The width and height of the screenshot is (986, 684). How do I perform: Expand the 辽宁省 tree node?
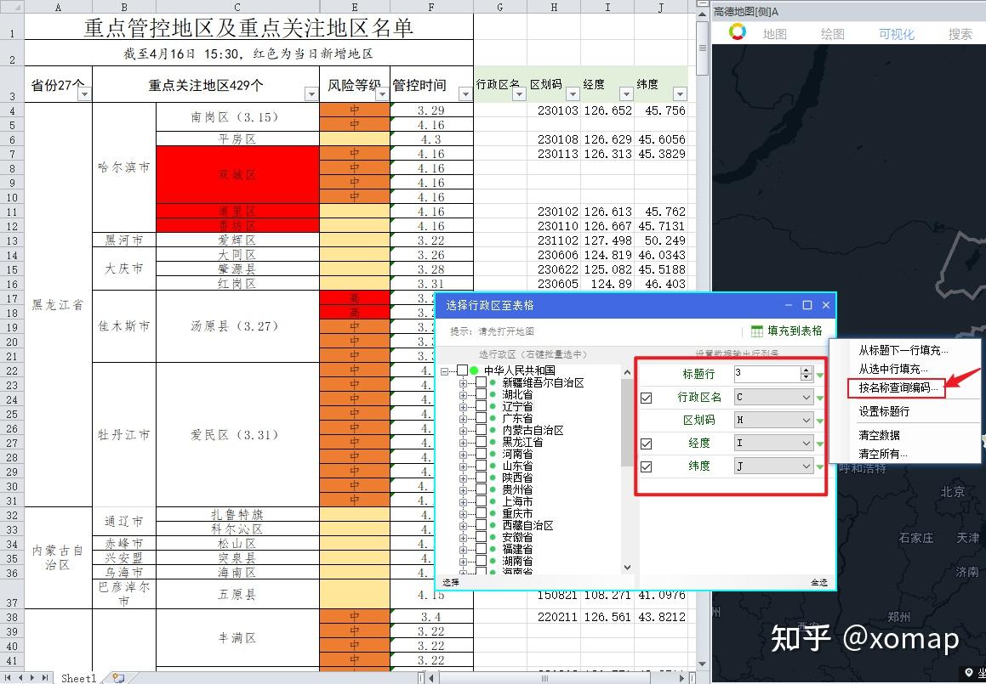point(464,406)
